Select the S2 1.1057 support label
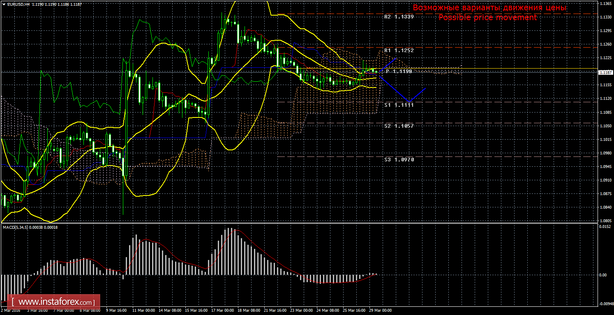The image size is (614, 315). (x=399, y=126)
